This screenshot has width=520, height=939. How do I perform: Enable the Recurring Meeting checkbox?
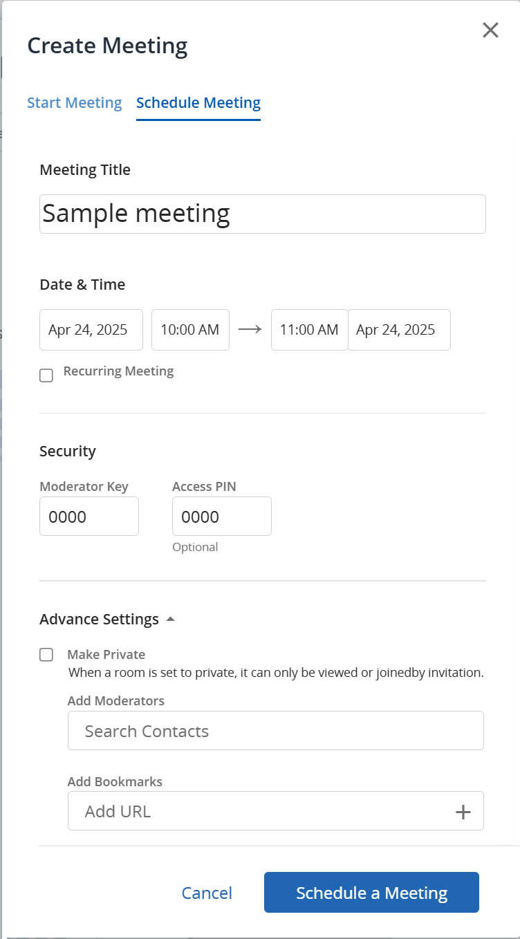click(46, 375)
